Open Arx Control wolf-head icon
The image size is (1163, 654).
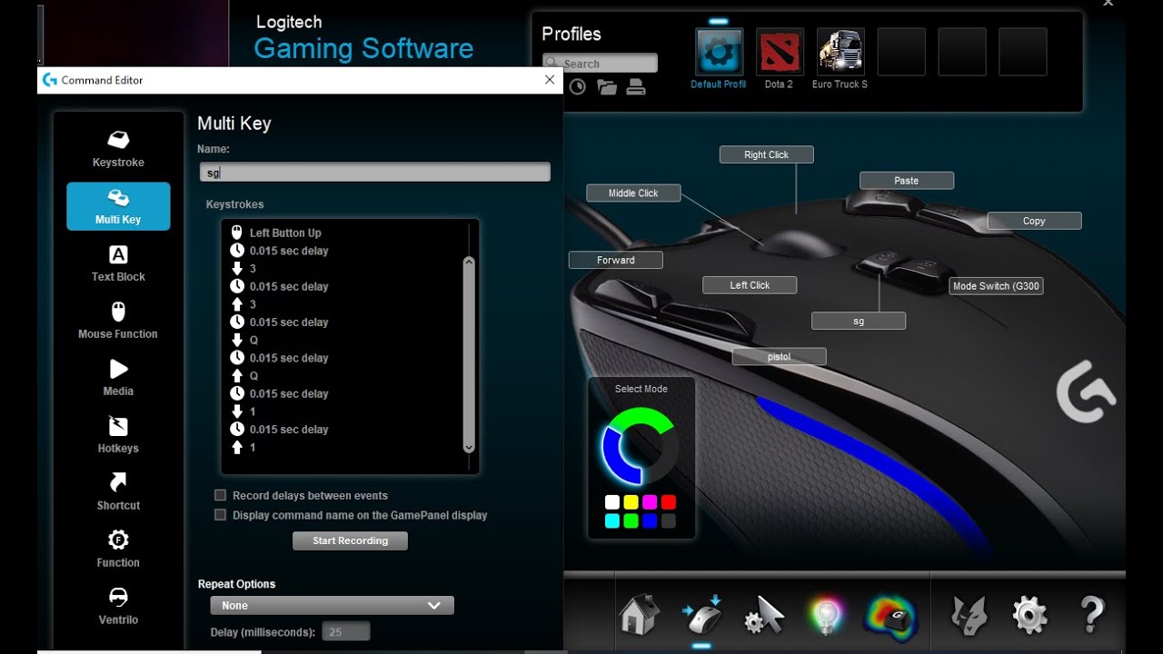click(x=969, y=616)
